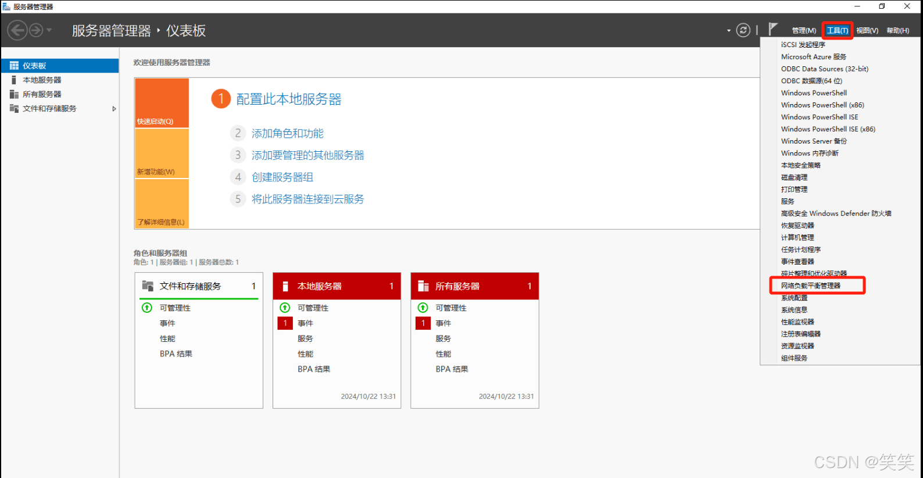Expand the 文件和存储服务 sidebar arrow
Image resolution: width=923 pixels, height=478 pixels.
114,109
